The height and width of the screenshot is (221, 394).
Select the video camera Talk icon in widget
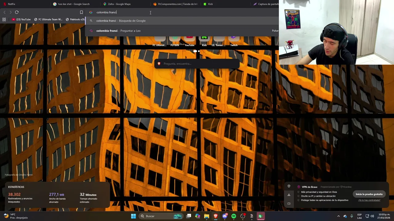(x=289, y=204)
